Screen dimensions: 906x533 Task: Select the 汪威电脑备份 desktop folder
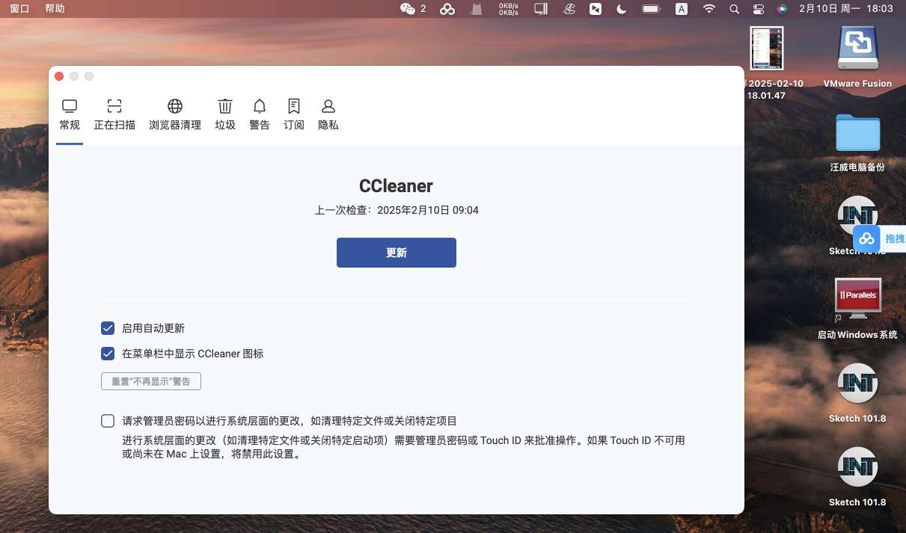point(857,135)
